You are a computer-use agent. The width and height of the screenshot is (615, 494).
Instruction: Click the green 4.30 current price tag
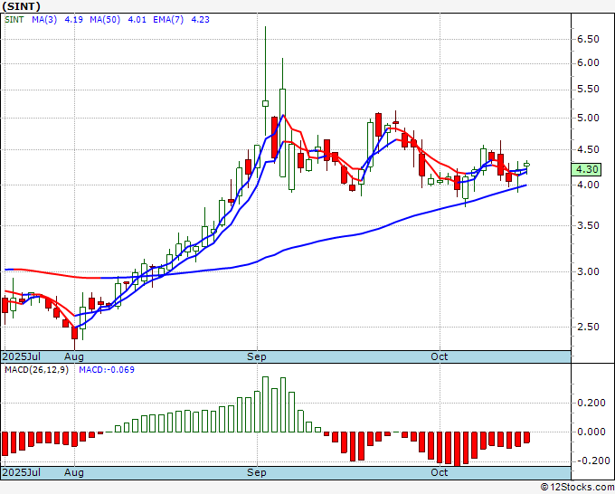[x=586, y=169]
